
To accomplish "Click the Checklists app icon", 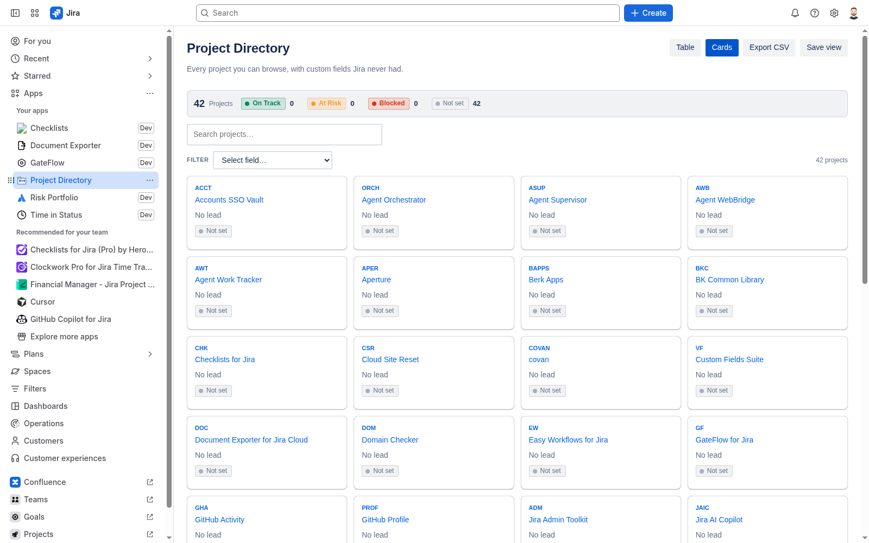I will point(22,128).
